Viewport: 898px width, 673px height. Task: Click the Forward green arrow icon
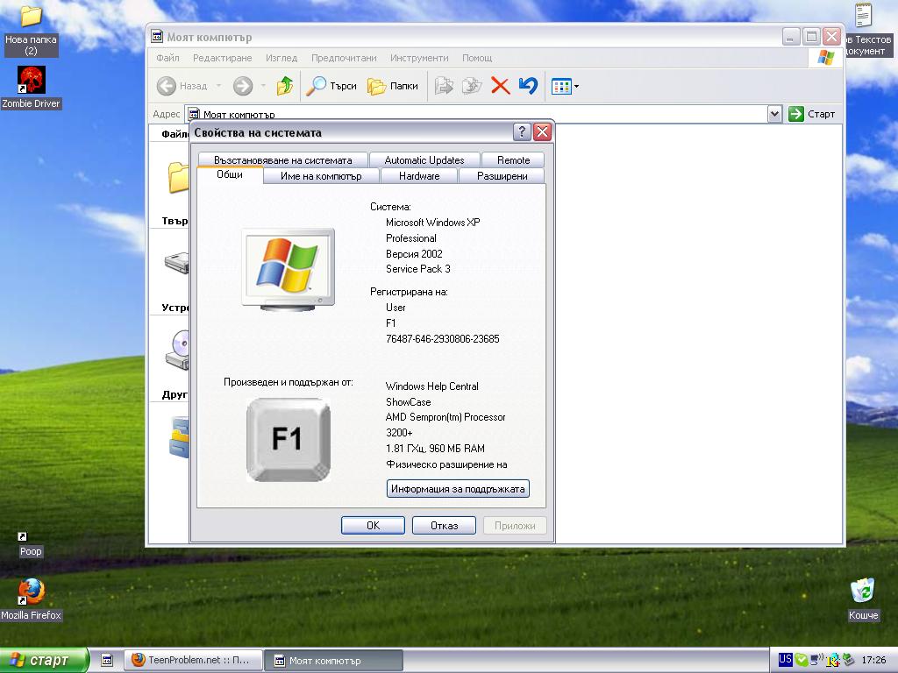(x=243, y=87)
